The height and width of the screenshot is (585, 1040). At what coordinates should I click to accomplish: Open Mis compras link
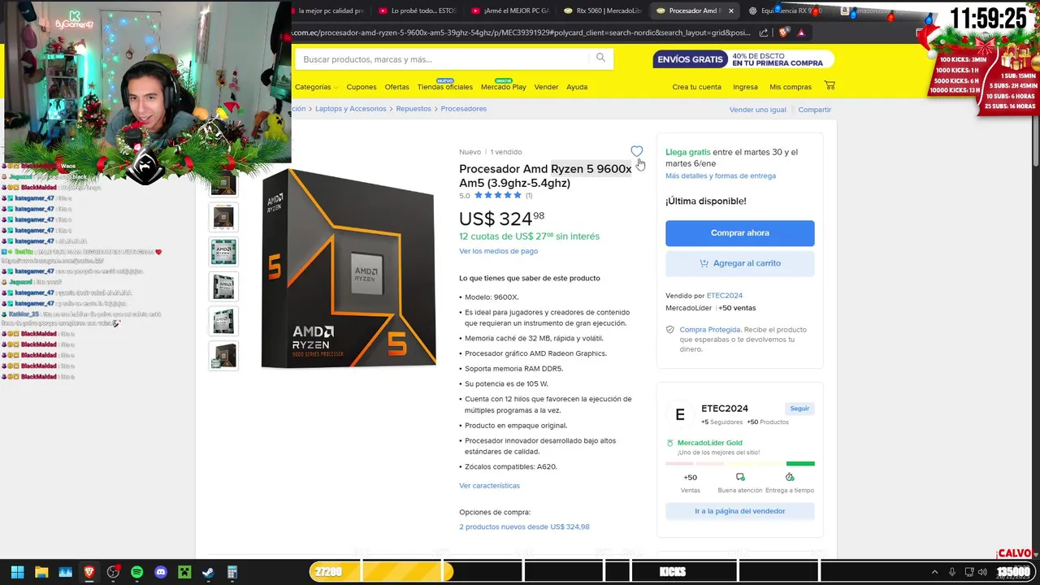click(791, 87)
